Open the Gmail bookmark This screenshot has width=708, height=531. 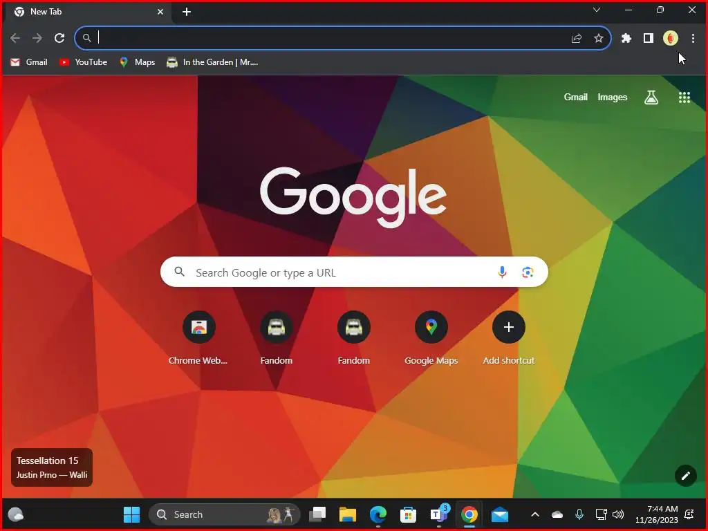pyautogui.click(x=29, y=62)
